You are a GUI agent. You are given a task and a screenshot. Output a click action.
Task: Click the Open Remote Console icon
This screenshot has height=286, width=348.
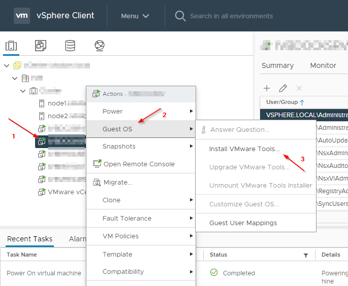coord(97,164)
